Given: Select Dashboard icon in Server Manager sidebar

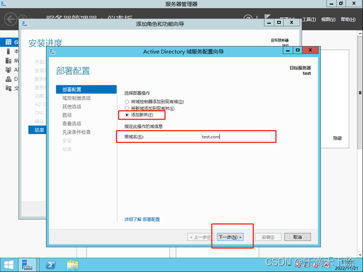Looking at the screenshot, I should (x=8, y=42).
